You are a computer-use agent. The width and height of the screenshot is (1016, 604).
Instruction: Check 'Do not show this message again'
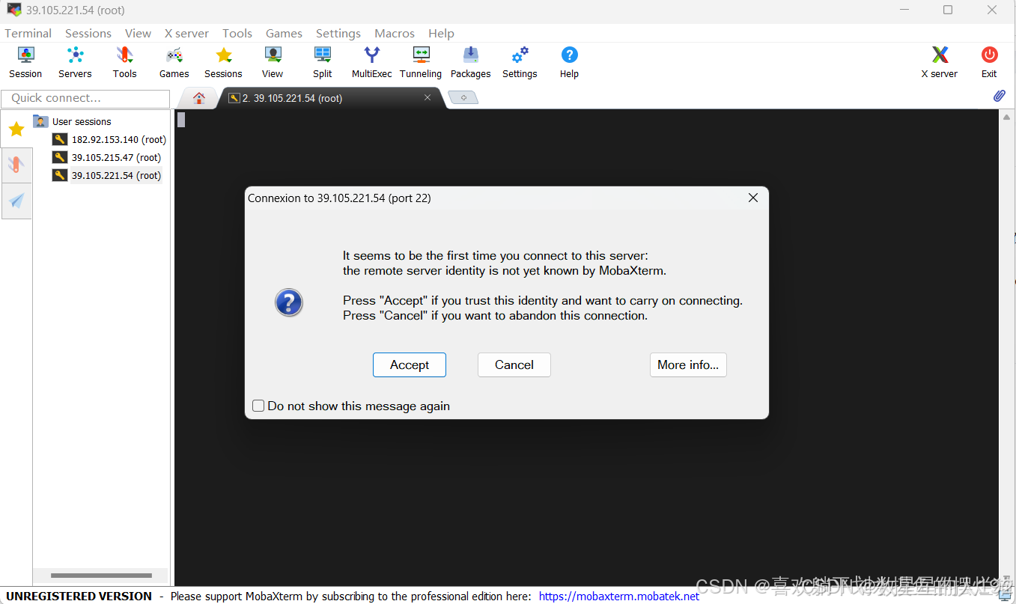(258, 406)
